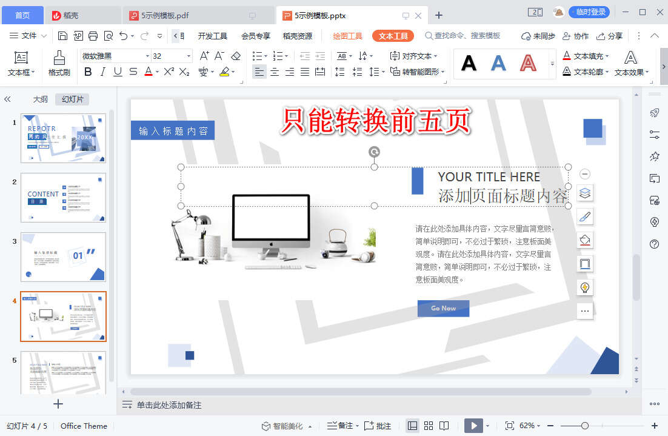This screenshot has height=436, width=668.
Task: Click the rotate handle above text box
Action: click(374, 152)
